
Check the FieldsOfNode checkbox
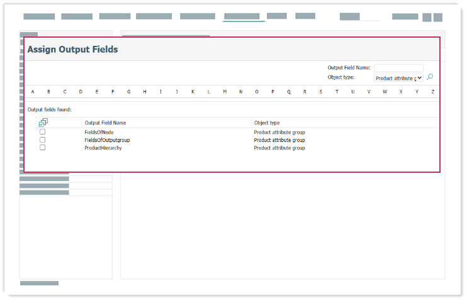[x=43, y=133]
